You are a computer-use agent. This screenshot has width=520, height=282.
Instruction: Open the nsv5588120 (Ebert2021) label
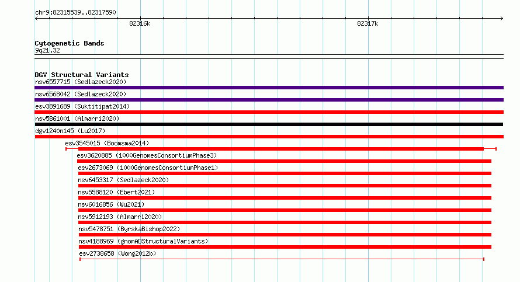[x=116, y=192]
